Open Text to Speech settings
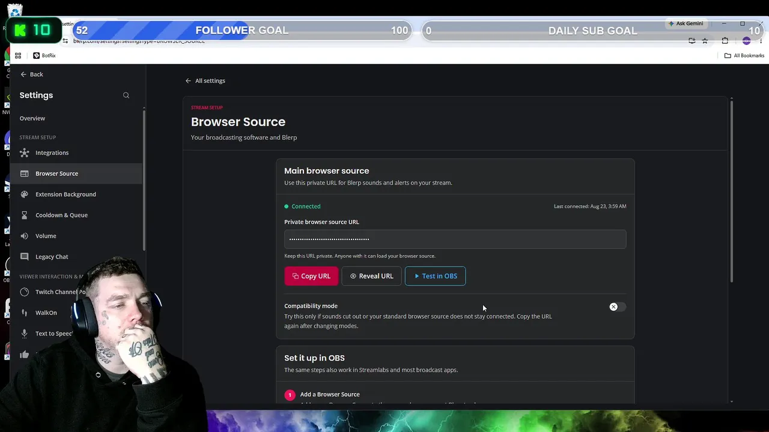This screenshot has width=769, height=432. tap(53, 334)
